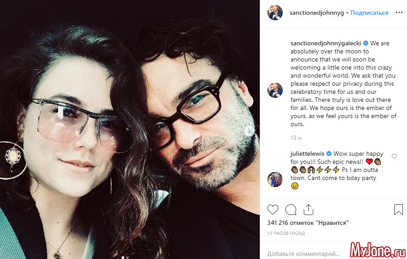Like juliettelewis's comment with the small heart

[394, 157]
